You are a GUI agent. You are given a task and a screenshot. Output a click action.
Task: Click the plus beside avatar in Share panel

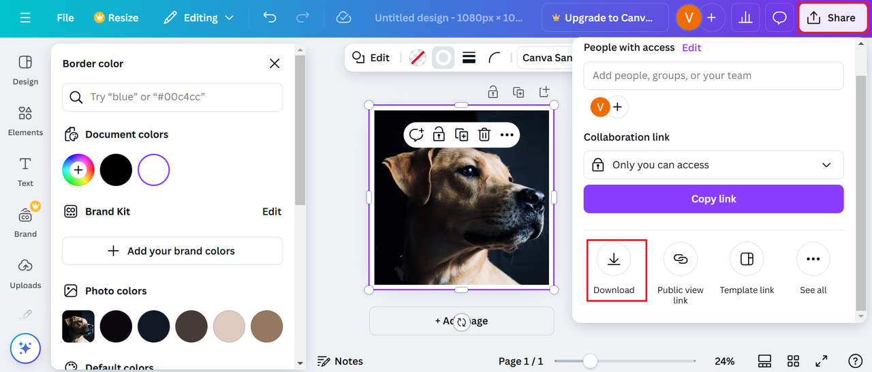617,107
